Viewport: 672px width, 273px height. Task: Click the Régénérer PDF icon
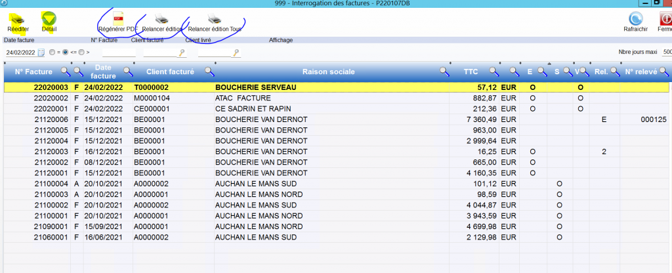pyautogui.click(x=118, y=18)
